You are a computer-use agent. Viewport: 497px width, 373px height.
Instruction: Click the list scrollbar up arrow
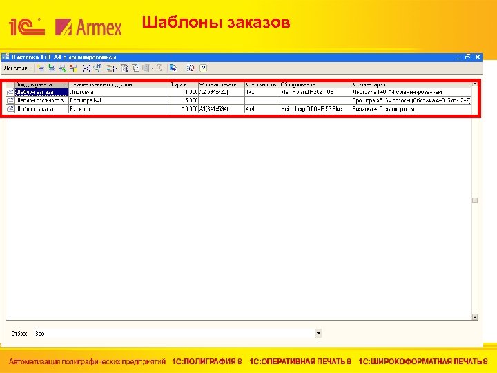point(474,84)
